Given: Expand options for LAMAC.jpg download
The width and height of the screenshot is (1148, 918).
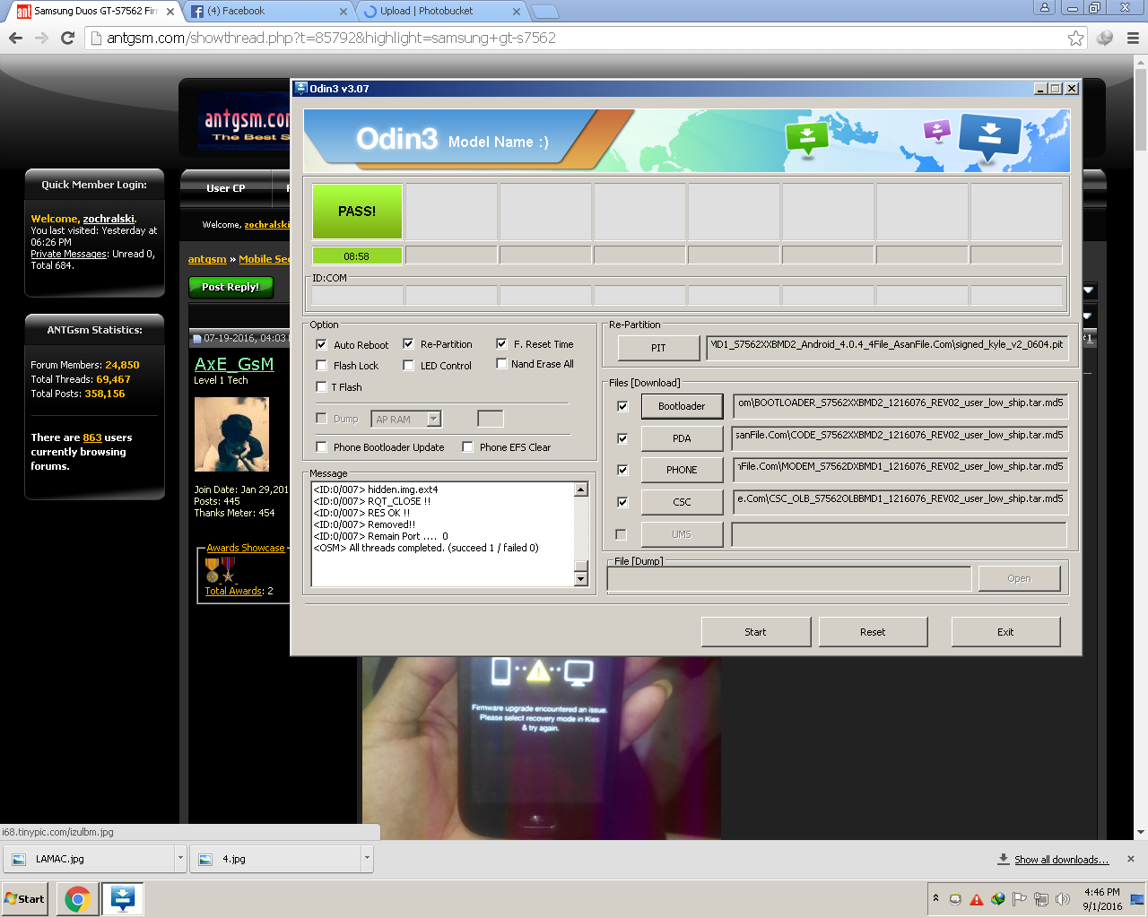Looking at the screenshot, I should 179,858.
